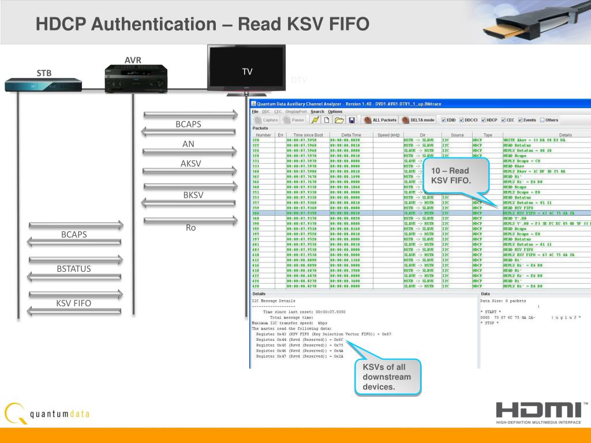Screen dimensions: 591x443
Task: Click 'Data Size: 8 packets' text
Action: pyautogui.click(x=503, y=301)
